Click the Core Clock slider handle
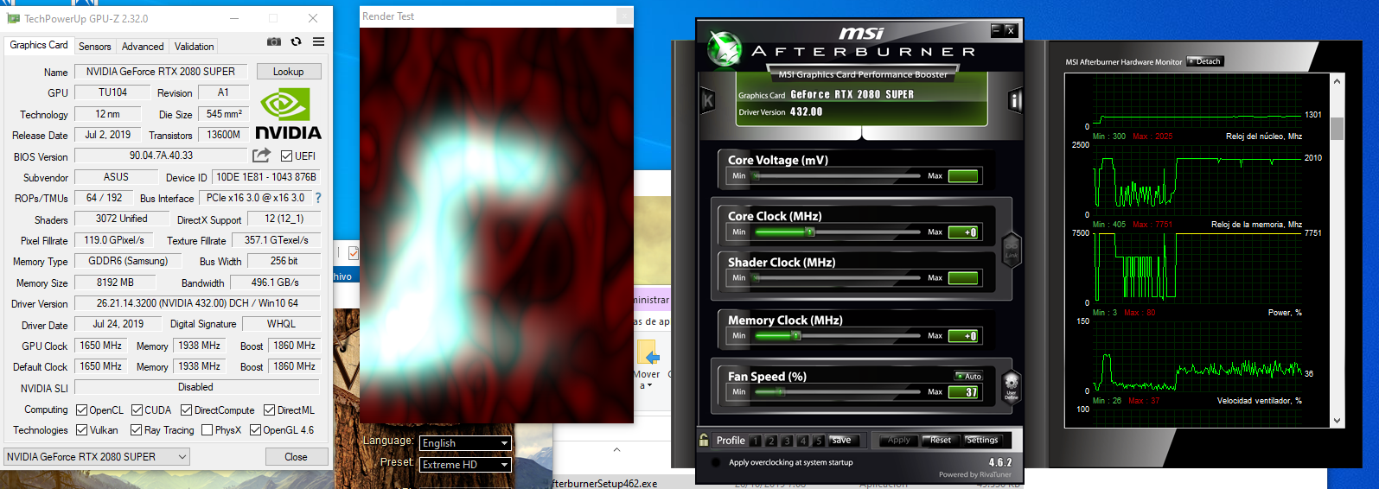1379x489 pixels. point(810,232)
